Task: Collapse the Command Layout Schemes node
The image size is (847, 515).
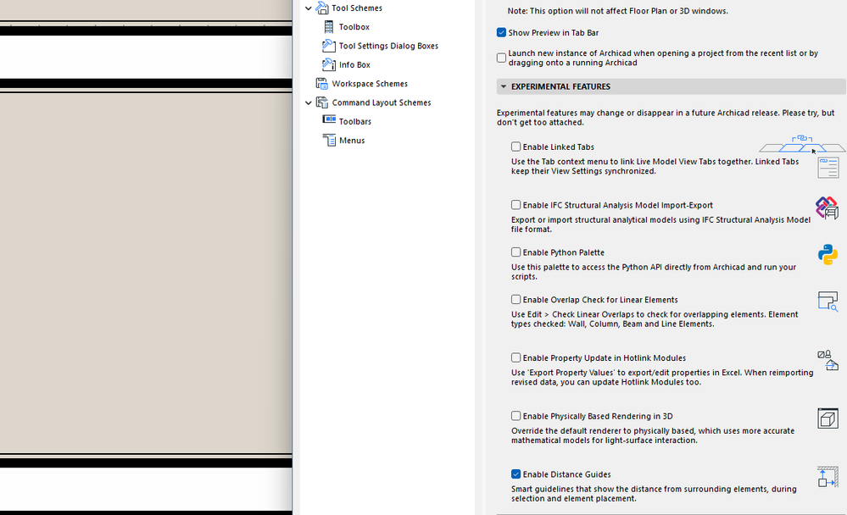Action: [x=309, y=102]
